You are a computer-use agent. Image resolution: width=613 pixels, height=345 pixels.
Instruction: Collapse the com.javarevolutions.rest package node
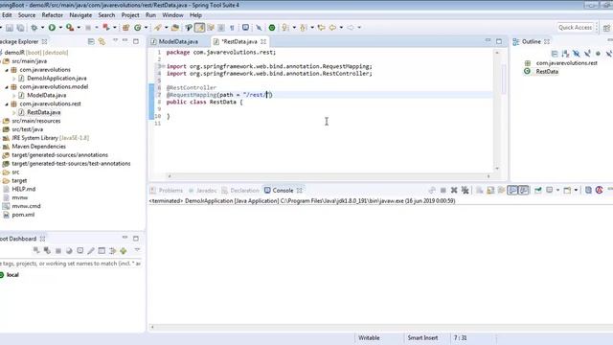pos(7,104)
